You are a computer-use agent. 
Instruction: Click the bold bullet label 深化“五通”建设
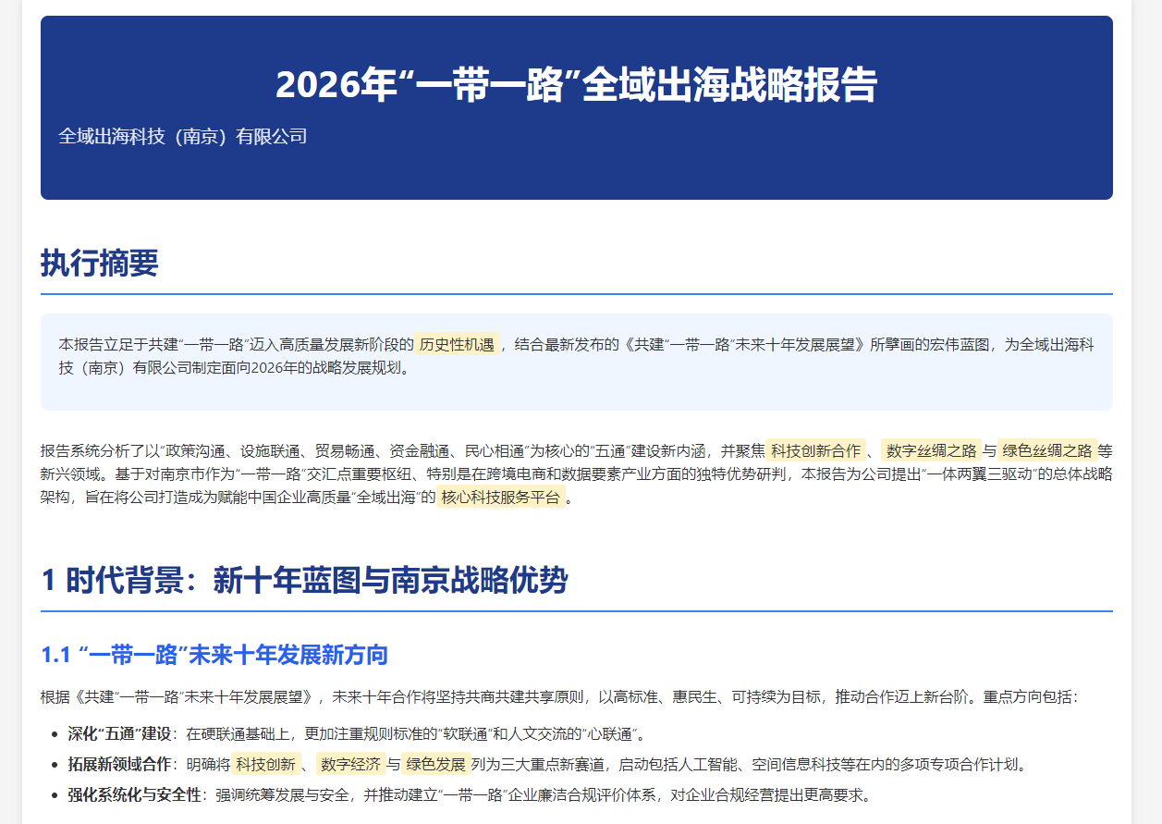pyautogui.click(x=119, y=734)
